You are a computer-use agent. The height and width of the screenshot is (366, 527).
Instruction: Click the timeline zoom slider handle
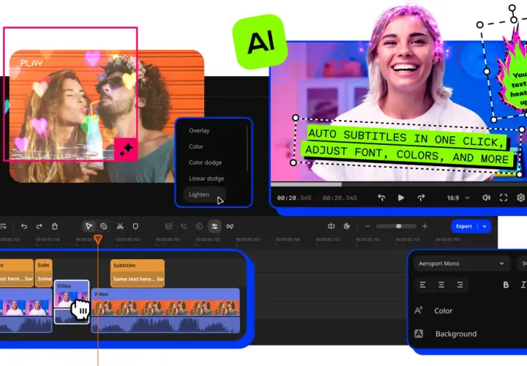point(399,226)
